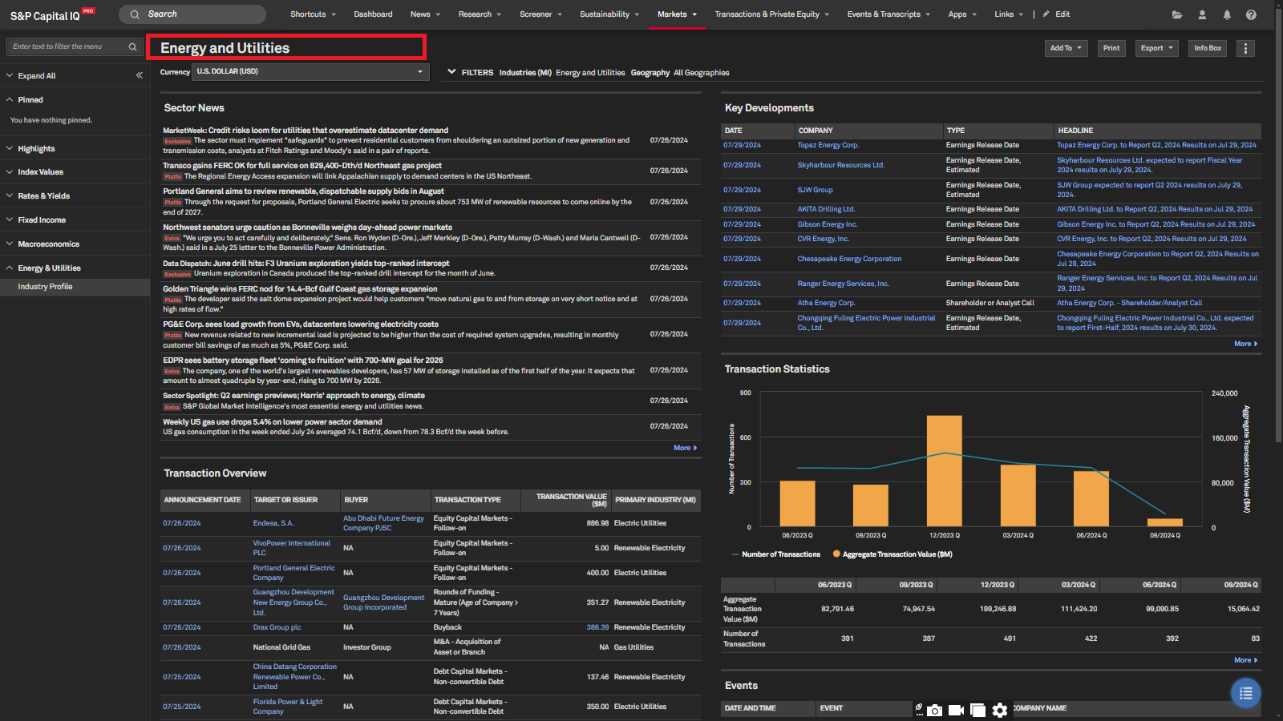Expand the Export dropdown button
The height and width of the screenshot is (721, 1283).
tap(1156, 48)
